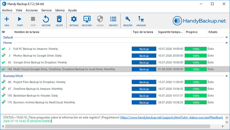Sort by Tipo de la tarea column
230x130 pixels.
pyautogui.click(x=144, y=32)
